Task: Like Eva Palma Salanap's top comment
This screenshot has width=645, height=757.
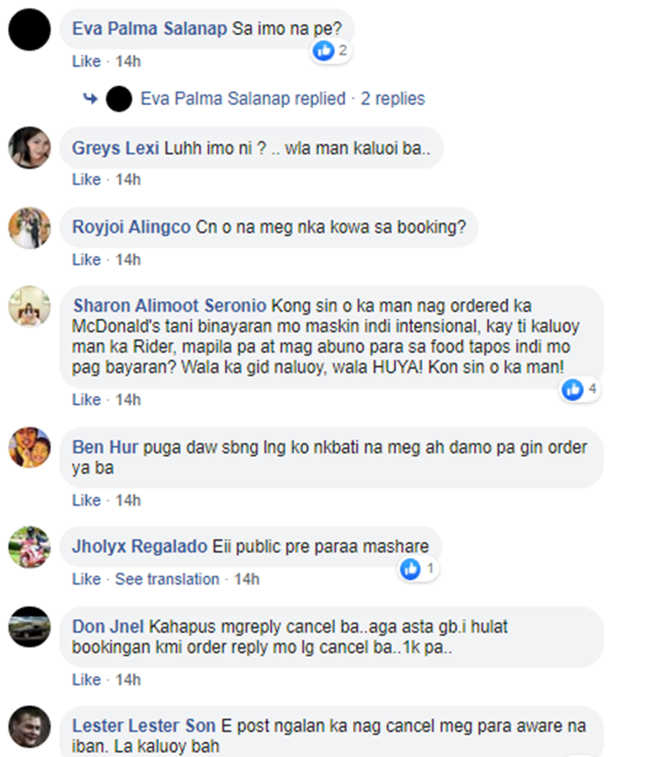Action: (86, 61)
